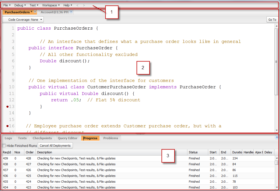280x191 pixels.
Task: Open the Checkpoints tab
Action: [42, 138]
